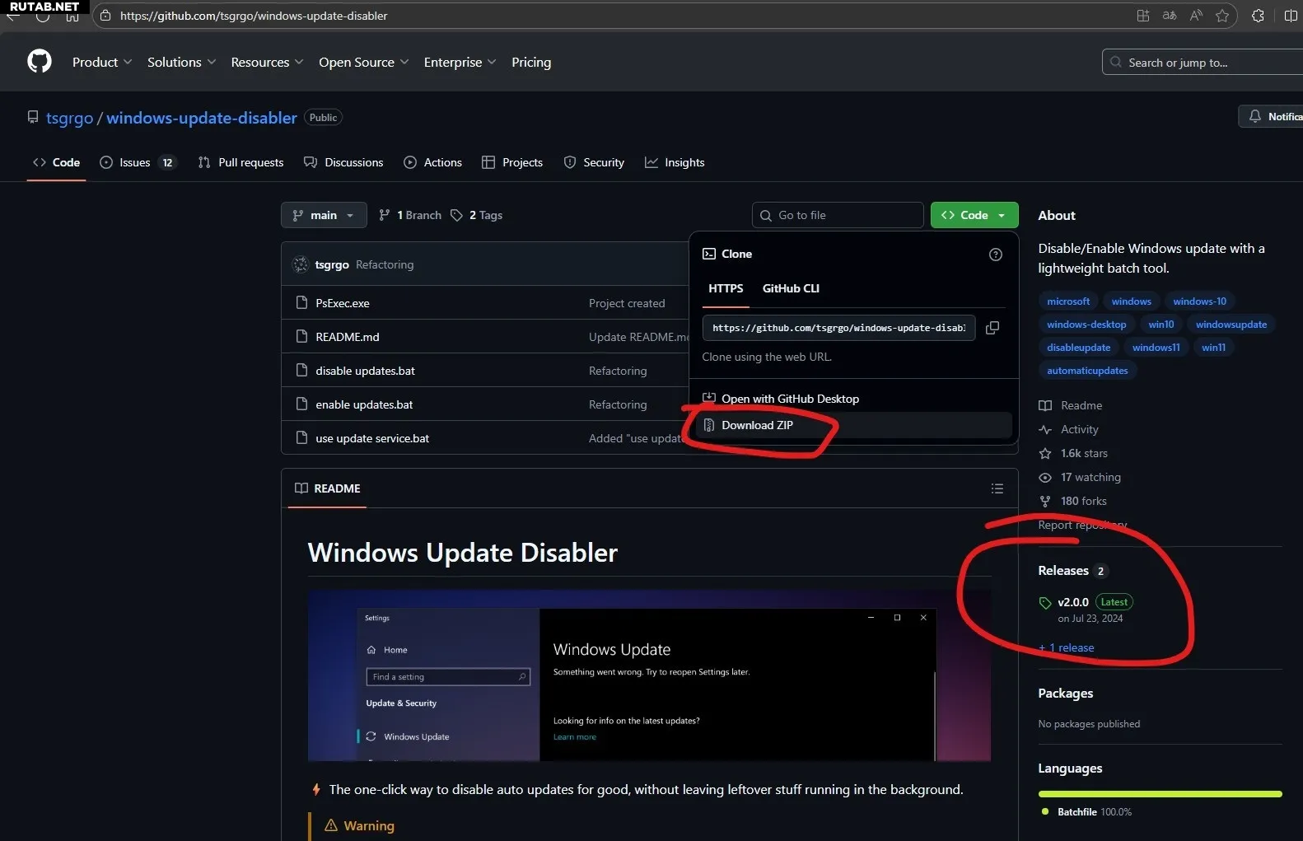Open the disable updates.bat file
1303x841 pixels.
click(x=365, y=371)
